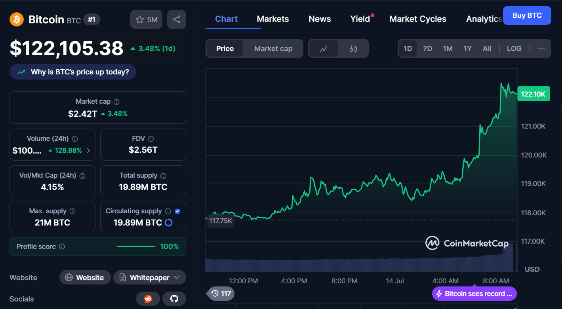Select the 1M time range
Screen dimensions: 562x309
[x=448, y=49]
